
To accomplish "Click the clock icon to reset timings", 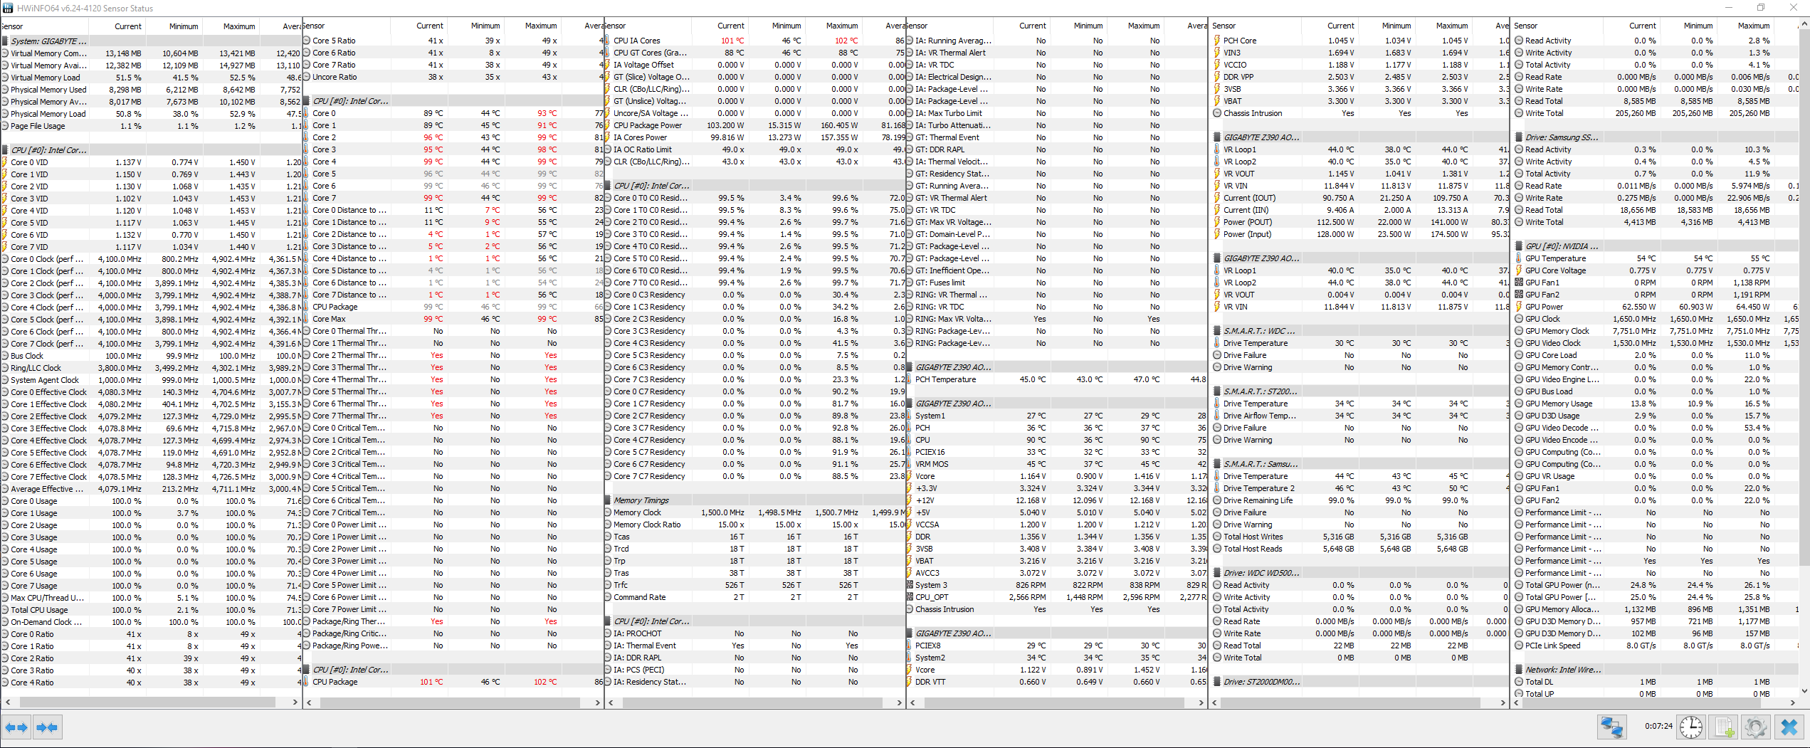I will click(1691, 727).
